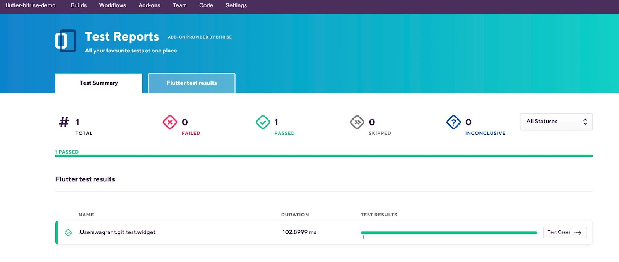619x262 pixels.
Task: Click the gray skipped arrows icon
Action: (x=357, y=122)
